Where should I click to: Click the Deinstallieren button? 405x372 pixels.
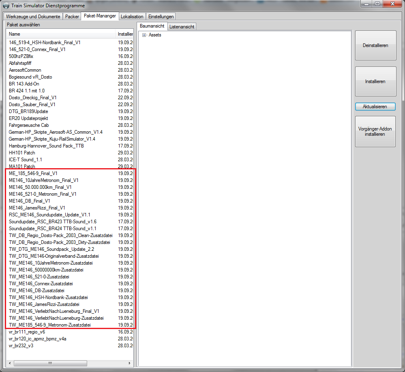375,45
